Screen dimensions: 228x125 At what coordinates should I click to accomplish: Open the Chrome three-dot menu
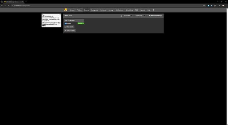pyautogui.click(x=226, y=6)
